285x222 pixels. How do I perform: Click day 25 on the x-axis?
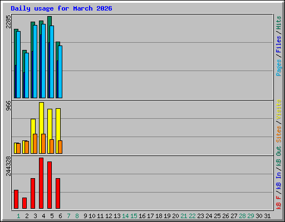coord(217,216)
